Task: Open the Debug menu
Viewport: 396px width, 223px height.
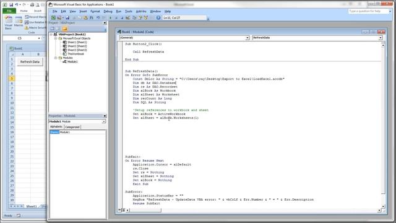Action: pos(108,11)
